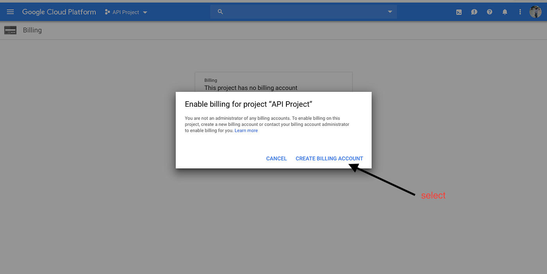
Task: Open the three-dot settings menu
Action: [x=520, y=12]
